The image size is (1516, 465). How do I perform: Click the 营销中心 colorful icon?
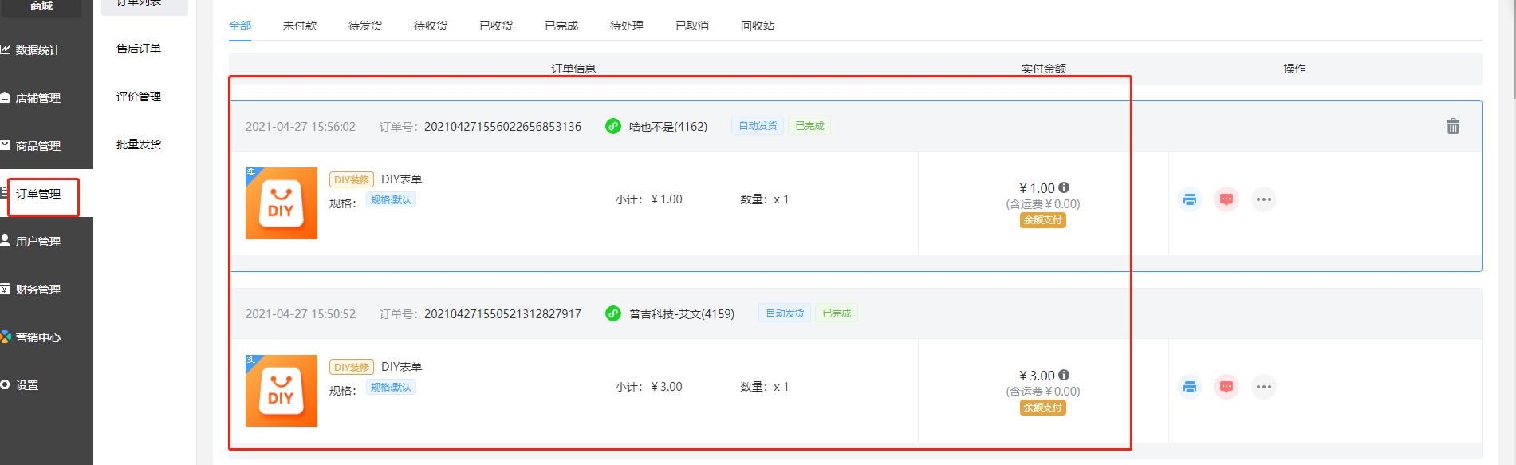5,337
